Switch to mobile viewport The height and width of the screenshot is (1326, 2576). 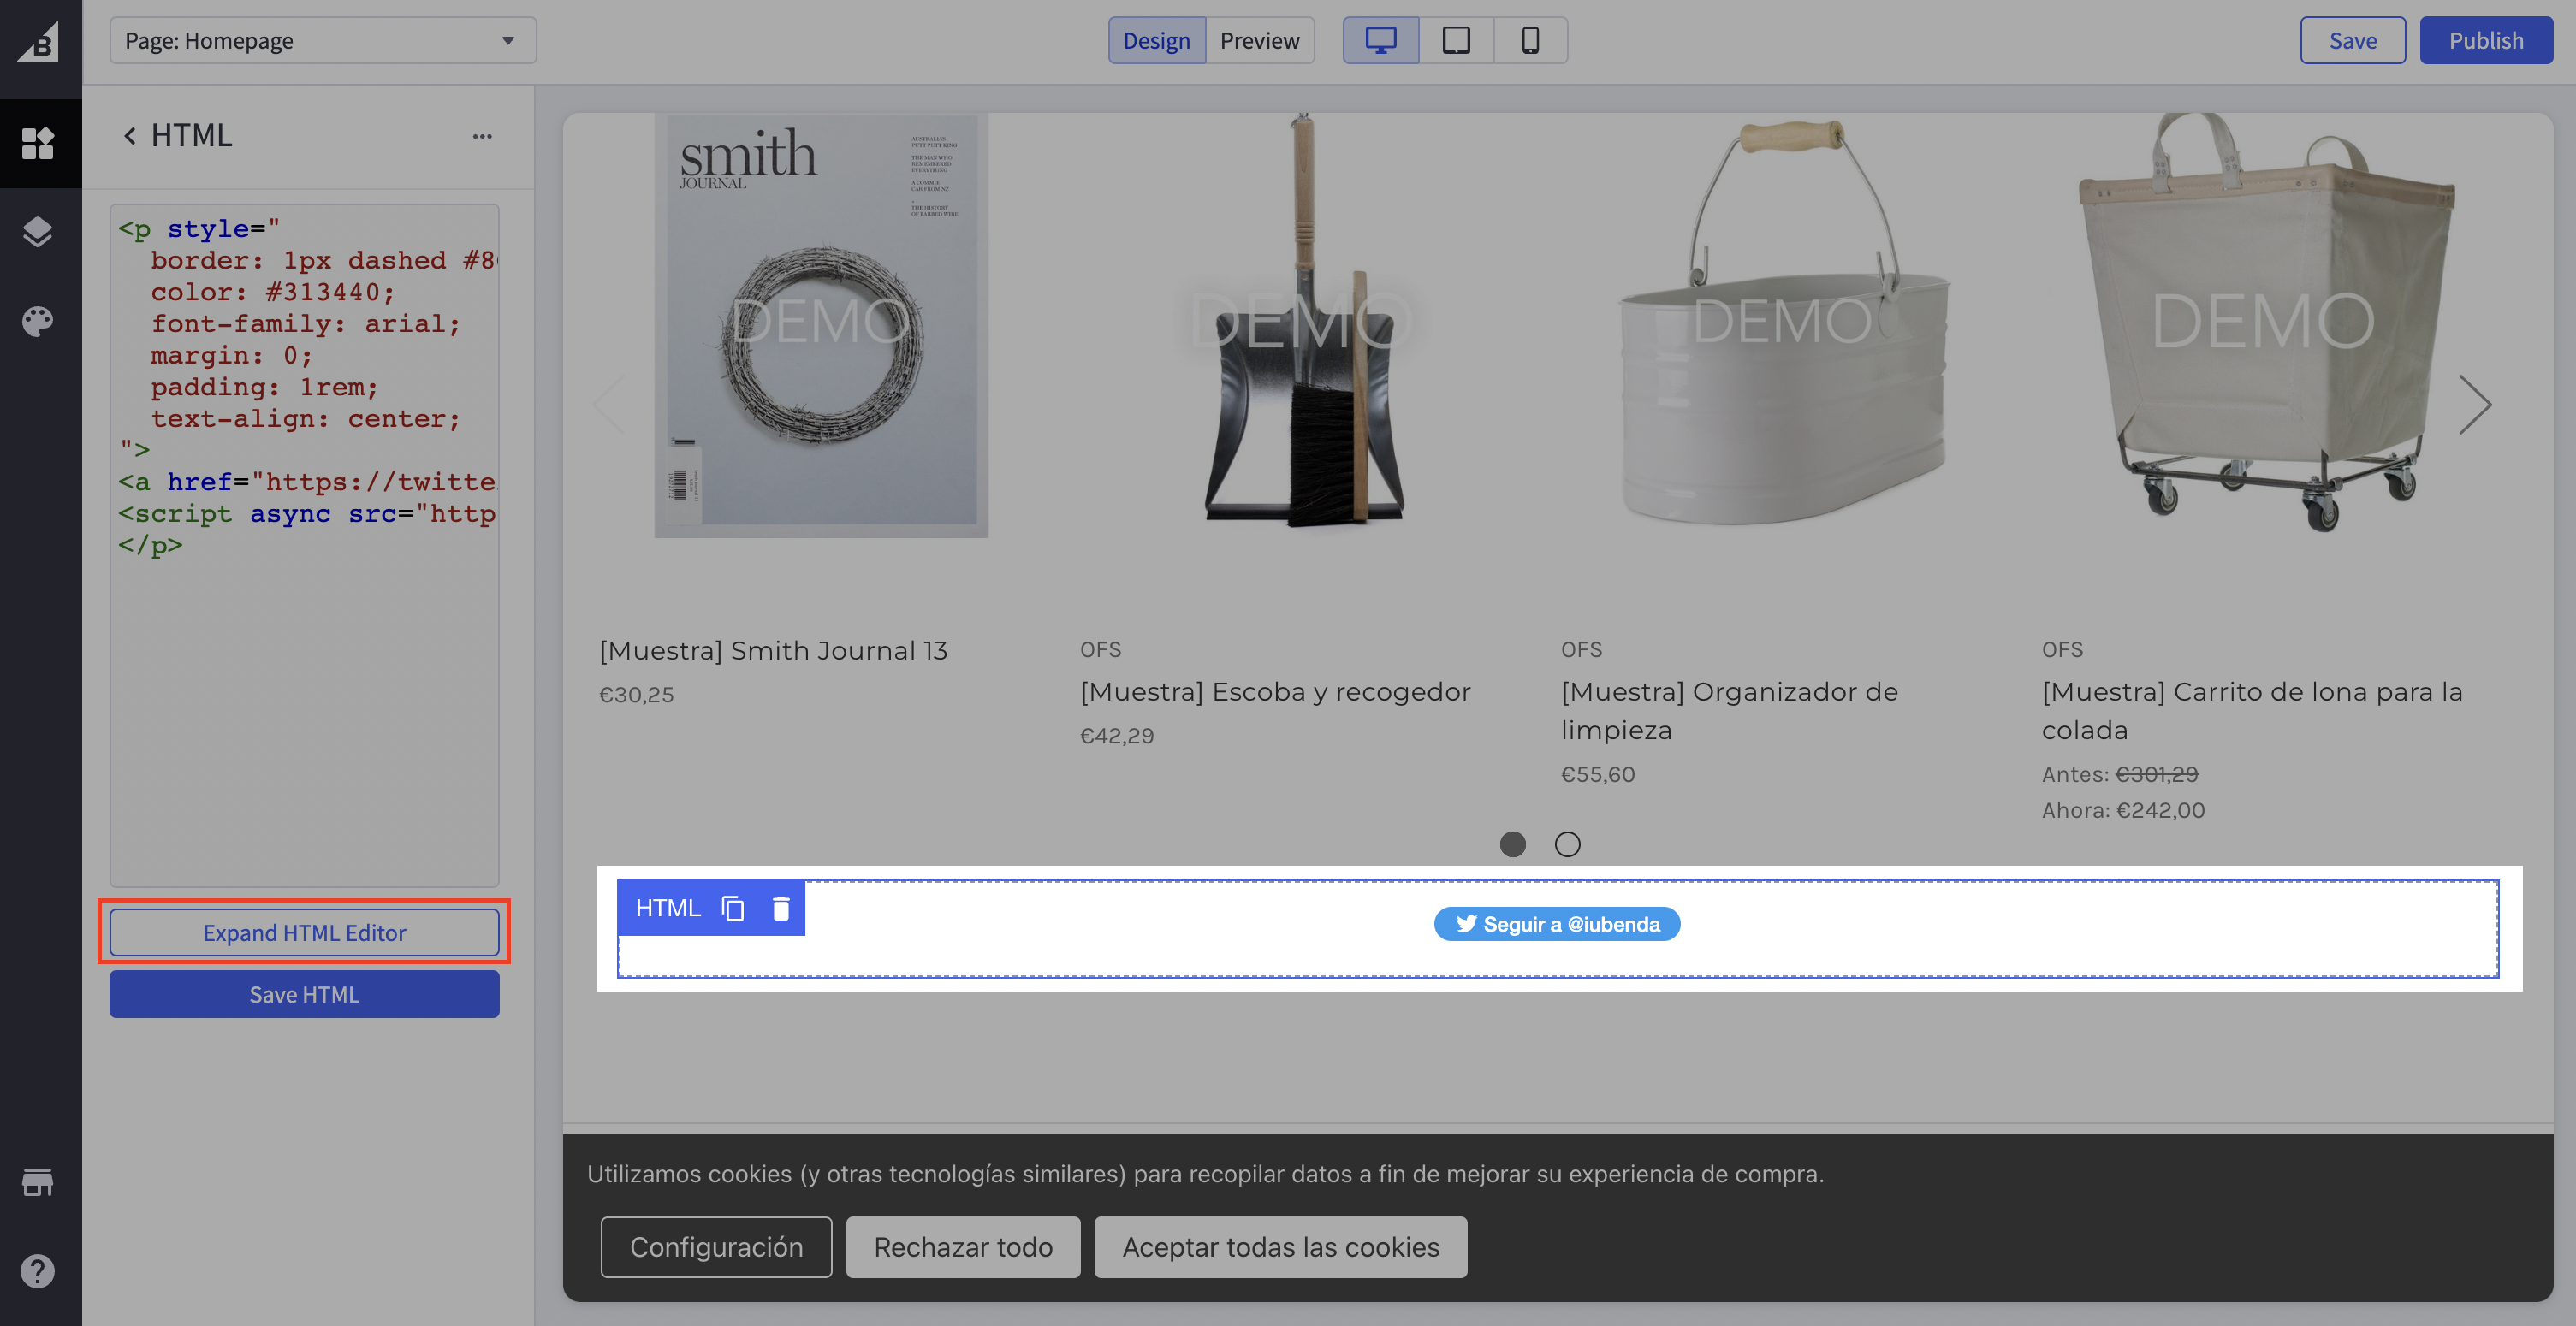click(x=1530, y=41)
